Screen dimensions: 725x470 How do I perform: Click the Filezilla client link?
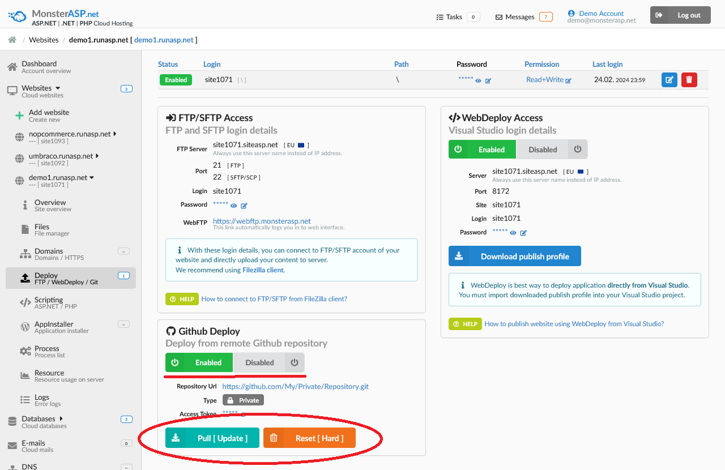263,270
